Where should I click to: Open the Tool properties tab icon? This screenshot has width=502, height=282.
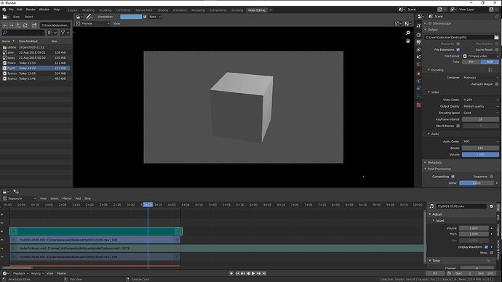click(418, 26)
